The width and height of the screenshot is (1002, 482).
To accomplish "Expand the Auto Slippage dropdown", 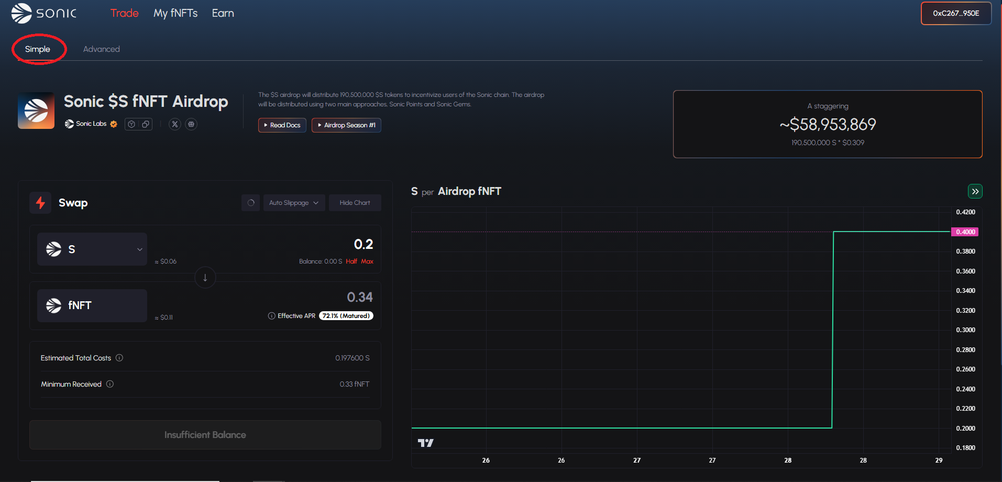I will (x=294, y=203).
